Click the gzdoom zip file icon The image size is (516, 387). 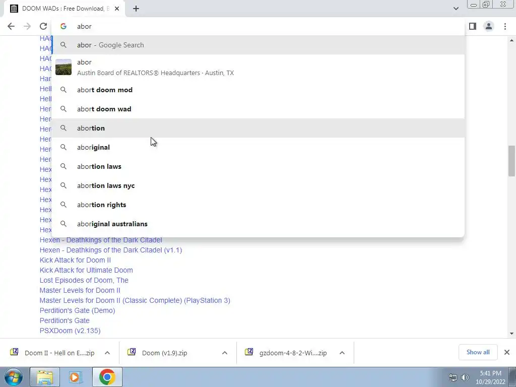pos(249,352)
